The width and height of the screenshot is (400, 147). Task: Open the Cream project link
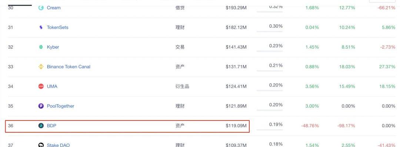[x=54, y=8]
